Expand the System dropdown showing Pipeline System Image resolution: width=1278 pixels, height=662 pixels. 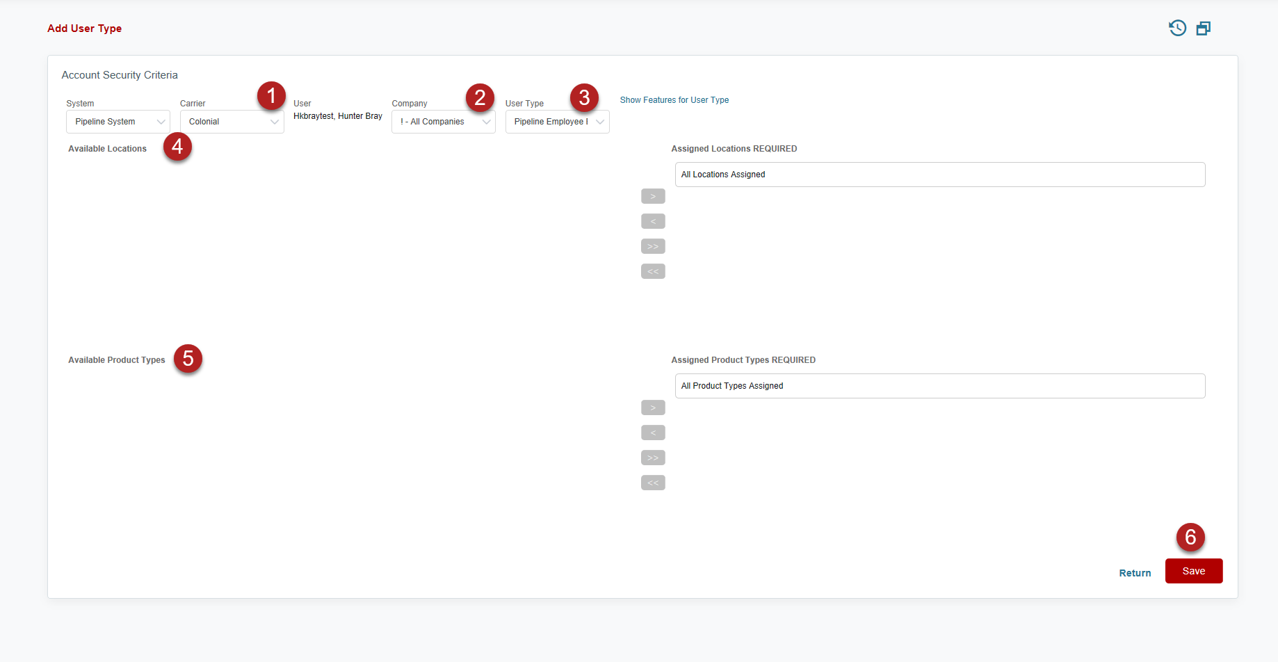(x=118, y=122)
